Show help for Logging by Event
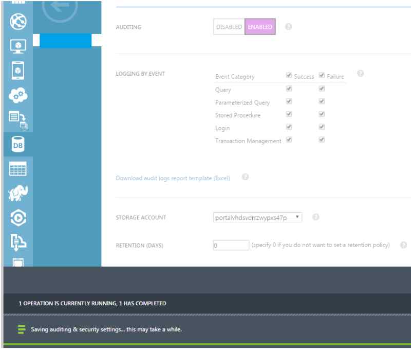411x349 pixels. pos(361,73)
